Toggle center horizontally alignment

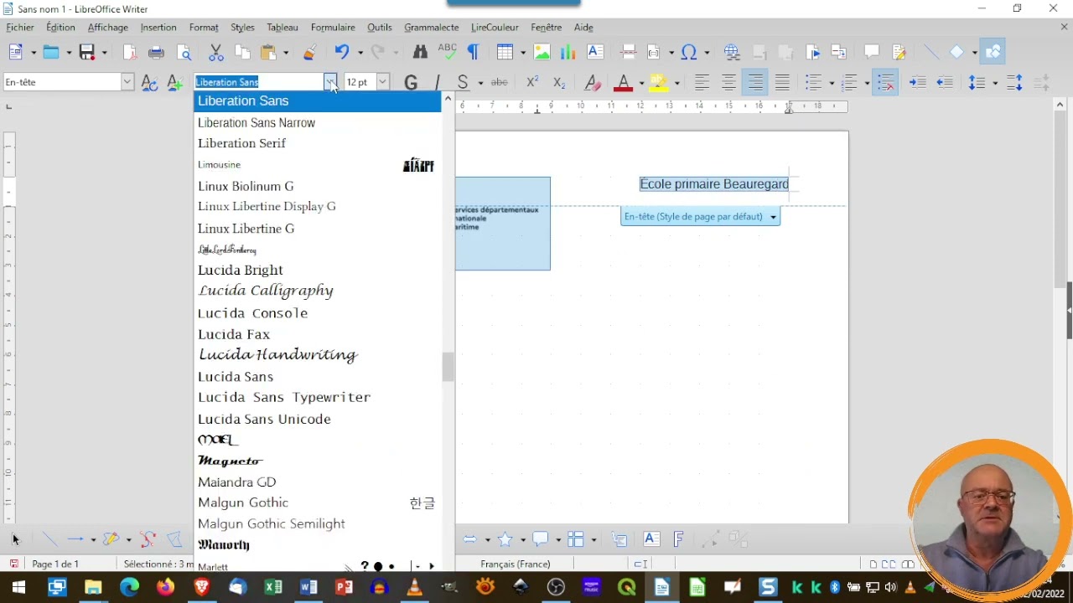(x=729, y=82)
